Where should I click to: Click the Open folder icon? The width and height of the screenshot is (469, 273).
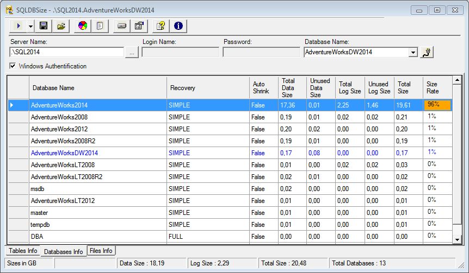61,26
